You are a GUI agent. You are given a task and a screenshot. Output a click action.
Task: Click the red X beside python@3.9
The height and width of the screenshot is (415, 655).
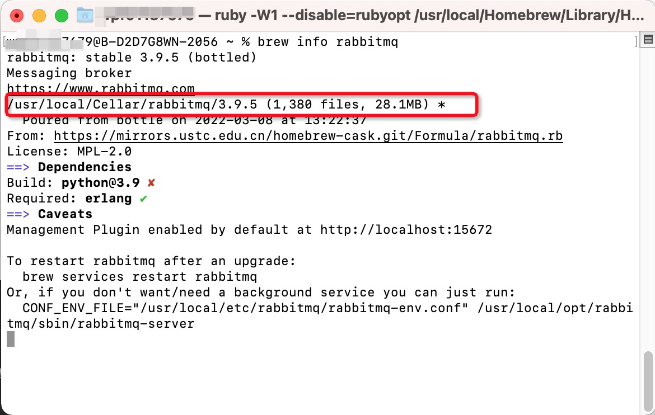[x=151, y=183]
